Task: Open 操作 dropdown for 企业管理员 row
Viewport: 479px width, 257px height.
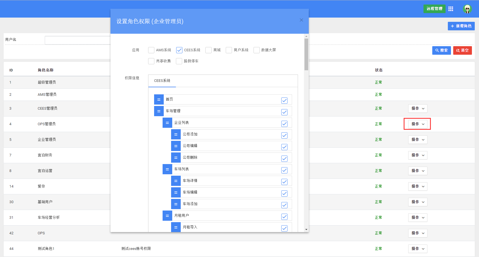Action: pos(418,140)
